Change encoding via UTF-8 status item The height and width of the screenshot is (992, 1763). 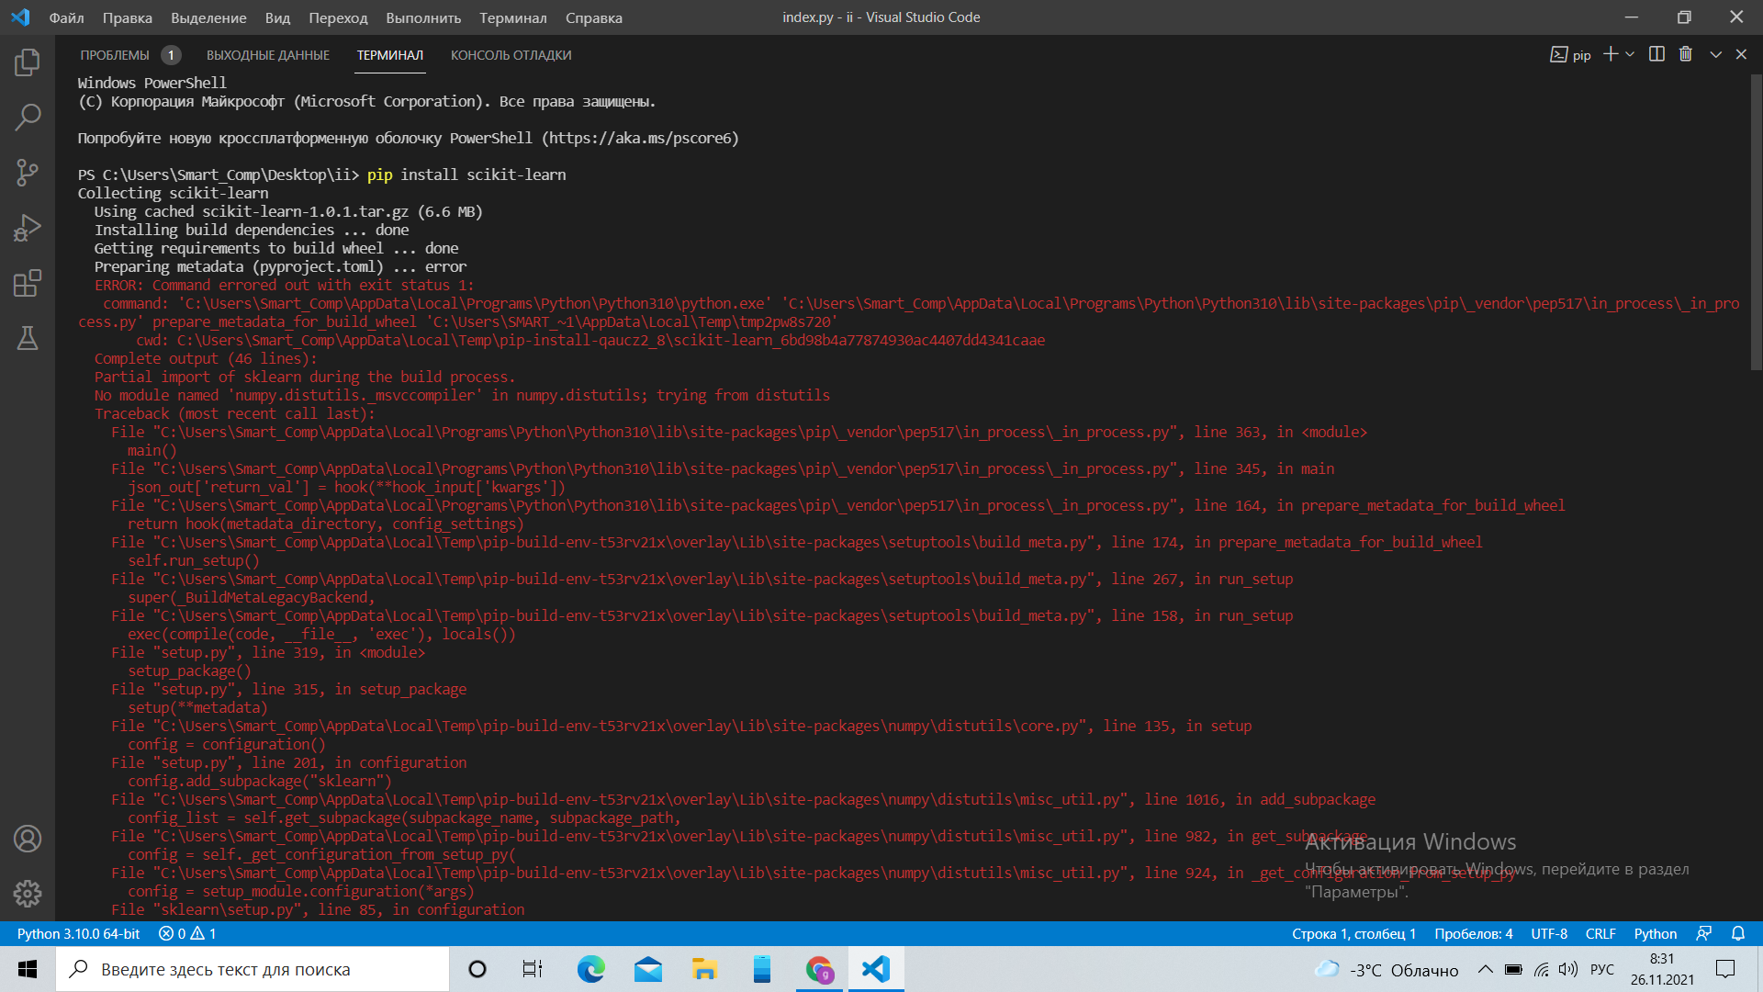(x=1549, y=933)
